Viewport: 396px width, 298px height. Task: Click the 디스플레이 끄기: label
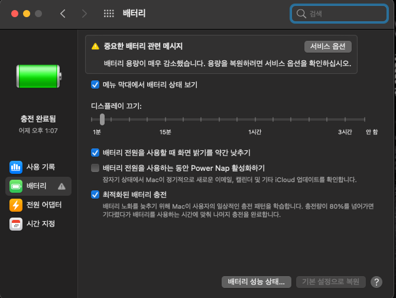point(116,106)
